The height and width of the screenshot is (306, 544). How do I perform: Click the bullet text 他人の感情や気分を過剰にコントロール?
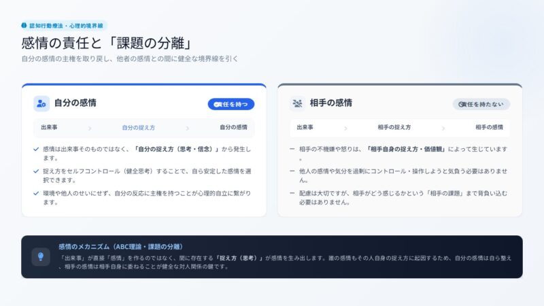[x=403, y=175]
